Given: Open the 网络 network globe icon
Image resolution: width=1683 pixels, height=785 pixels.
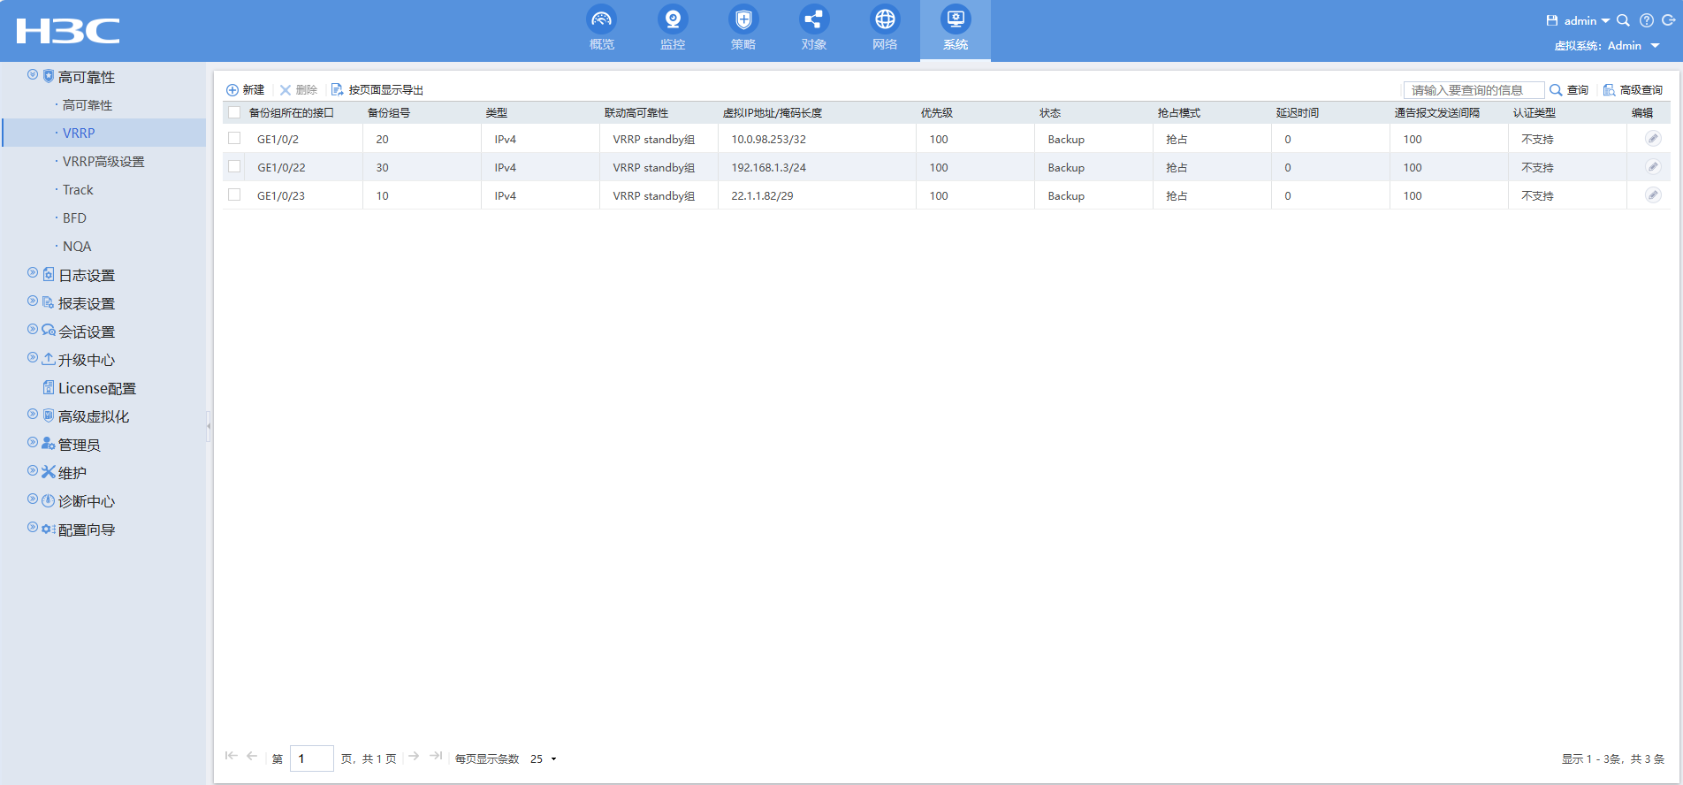Looking at the screenshot, I should [885, 19].
